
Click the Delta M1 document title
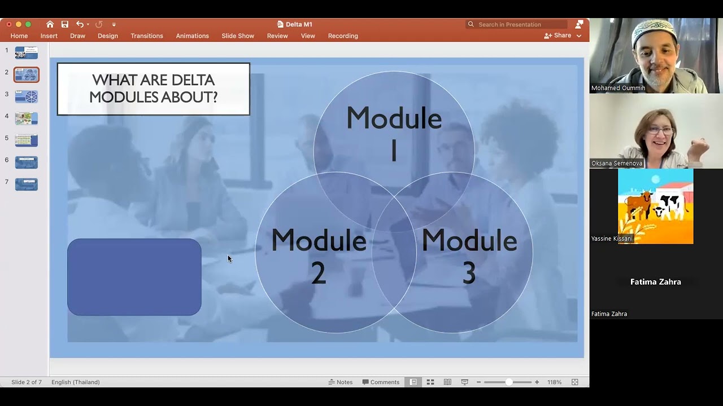click(x=295, y=24)
